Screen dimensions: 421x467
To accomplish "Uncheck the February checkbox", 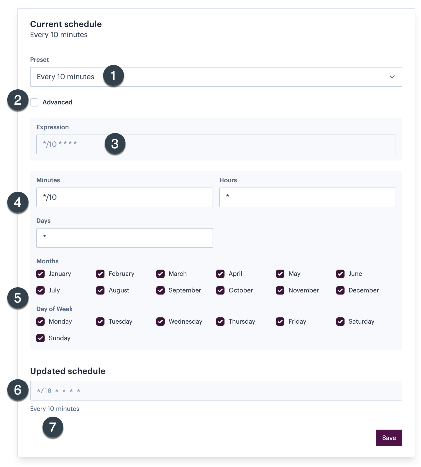I will 100,274.
